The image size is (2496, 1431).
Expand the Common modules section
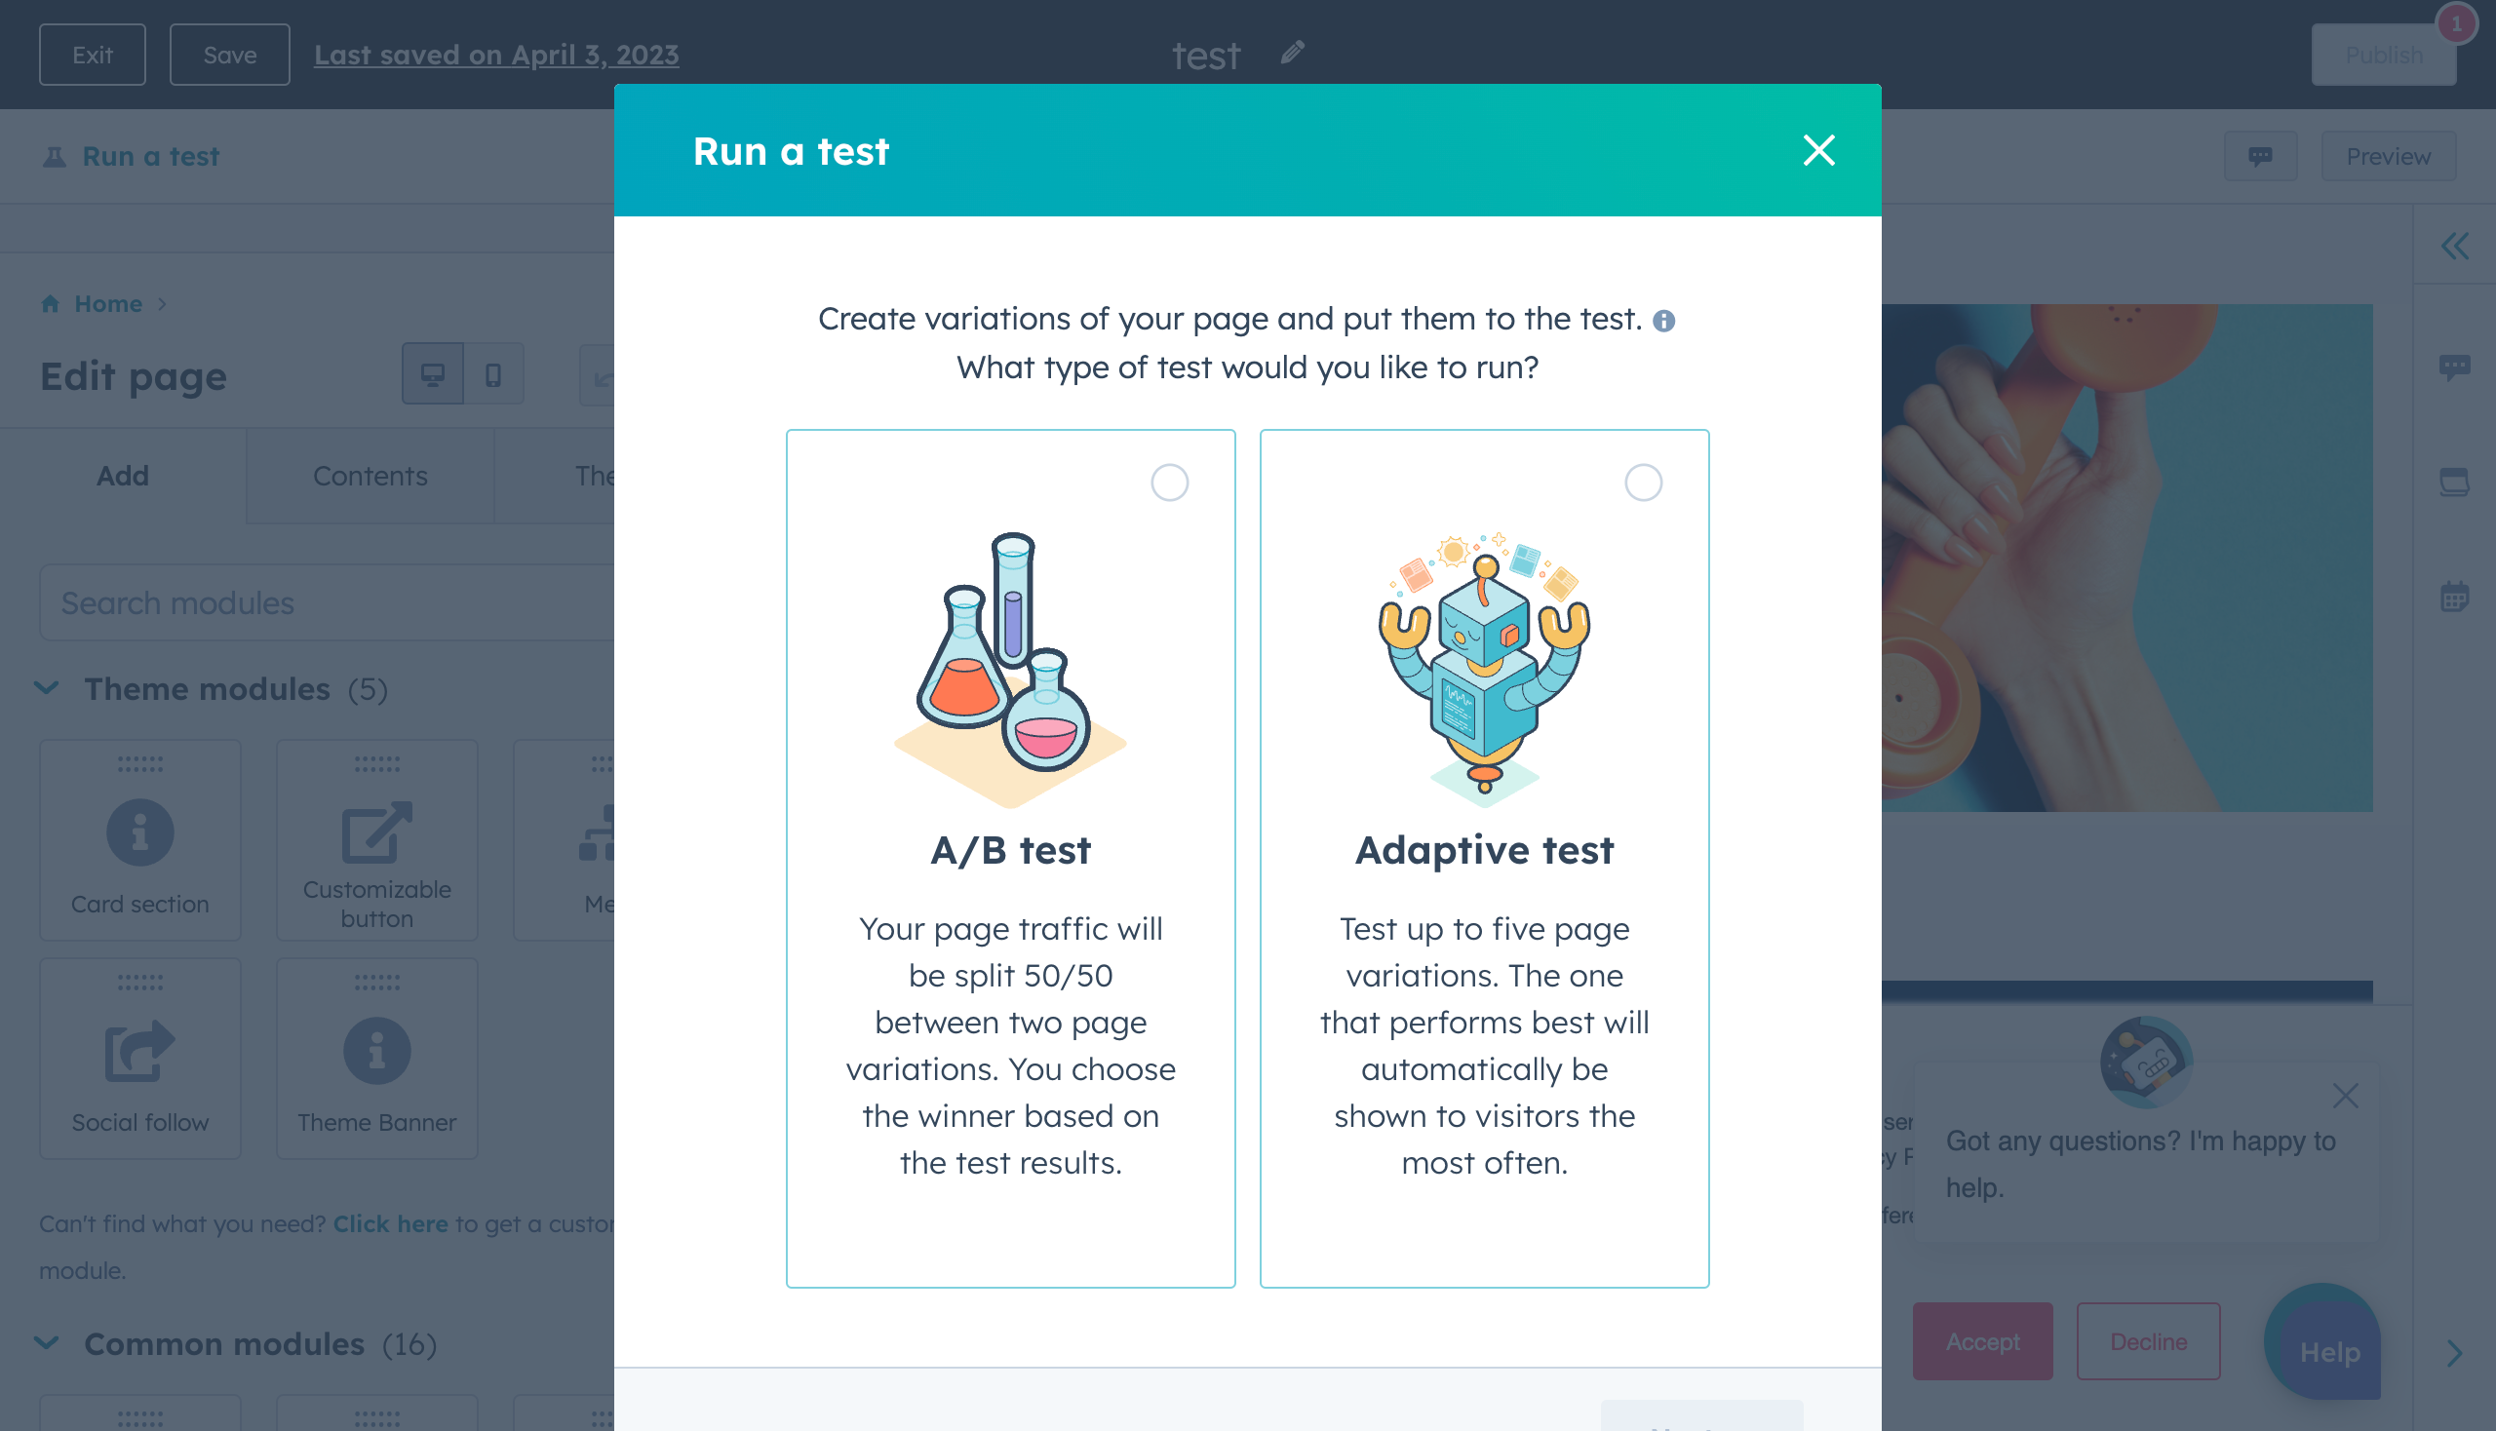pos(48,1342)
